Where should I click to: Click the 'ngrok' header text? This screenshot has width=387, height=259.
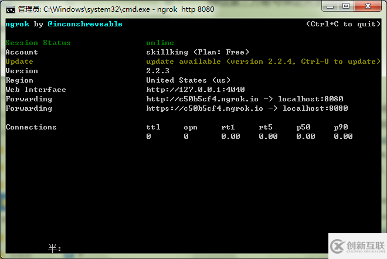click(x=17, y=24)
